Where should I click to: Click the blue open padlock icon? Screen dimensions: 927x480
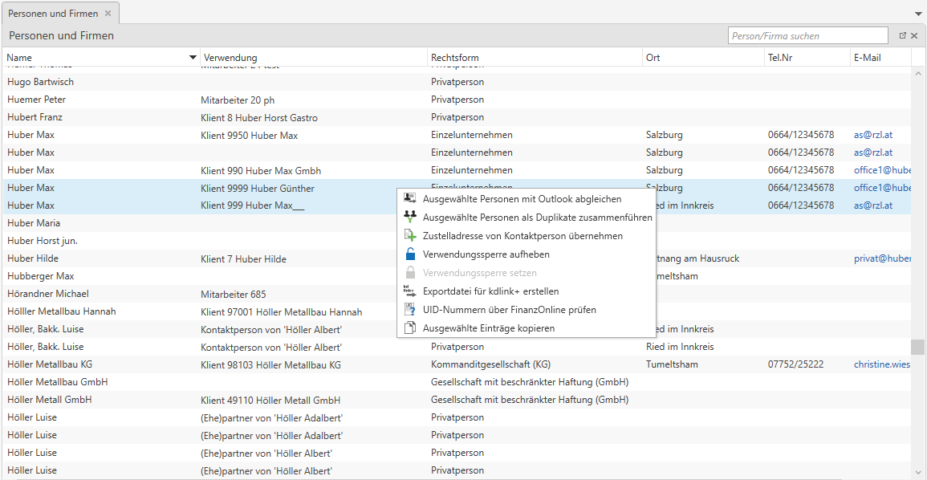pos(409,254)
